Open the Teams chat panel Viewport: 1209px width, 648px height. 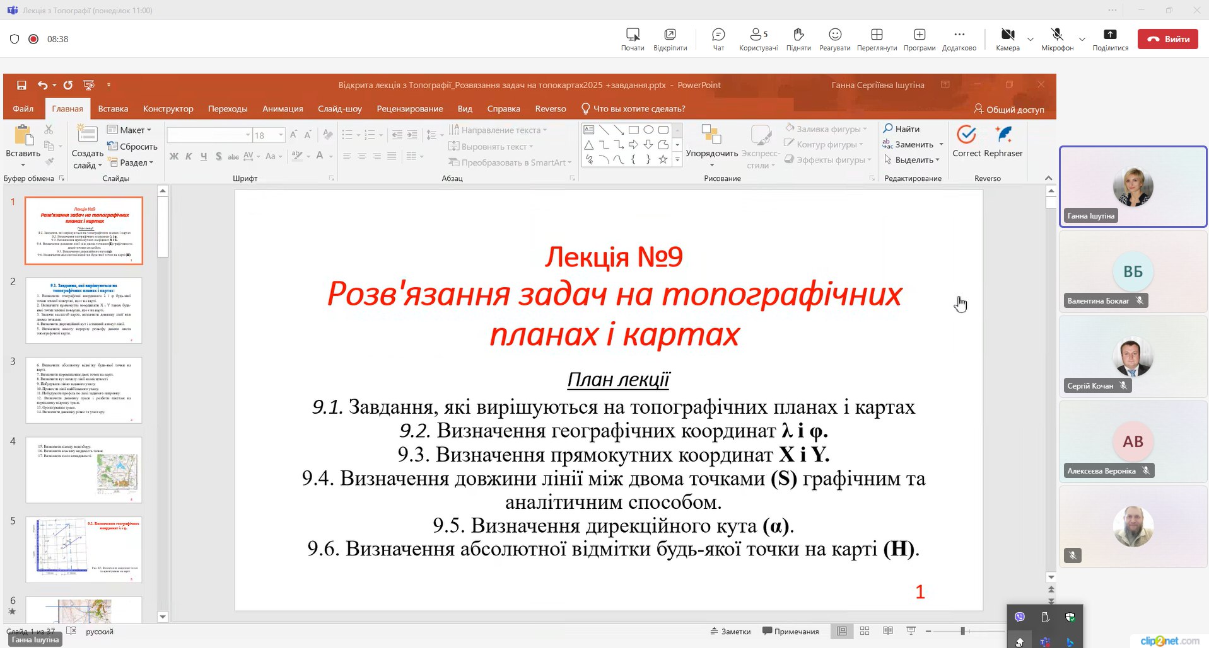tap(718, 38)
